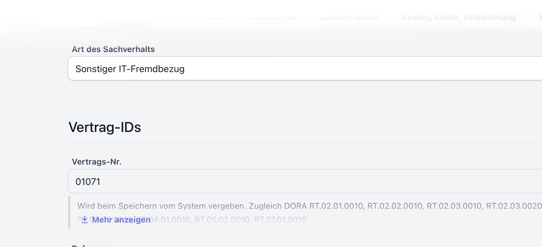Click the Vertrags-Nr. input field
Screen dimensions: 542x247
click(305, 181)
